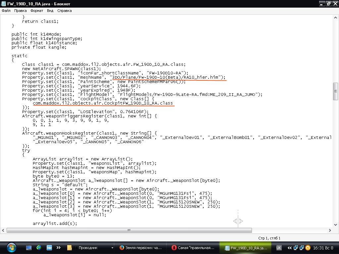Click the UK language indicator
The width and height of the screenshot is (339, 254).
279,248
